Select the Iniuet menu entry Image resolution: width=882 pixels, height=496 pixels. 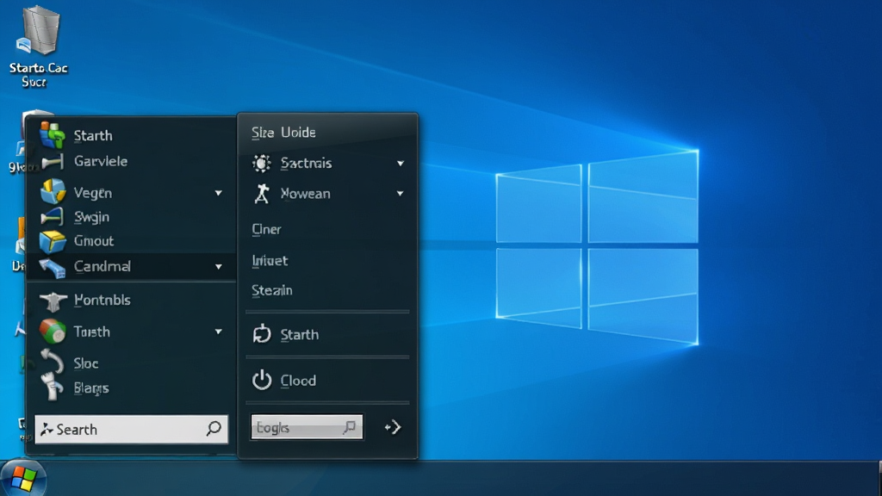(270, 260)
